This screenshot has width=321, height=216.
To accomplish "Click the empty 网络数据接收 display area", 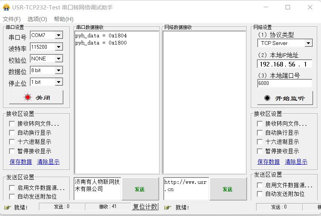I will (204, 102).
